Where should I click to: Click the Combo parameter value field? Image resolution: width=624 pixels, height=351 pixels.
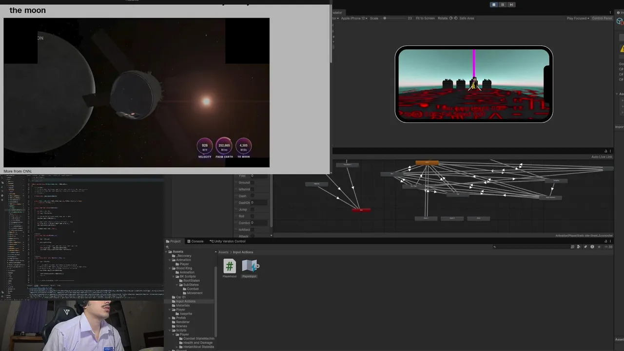coord(259,223)
